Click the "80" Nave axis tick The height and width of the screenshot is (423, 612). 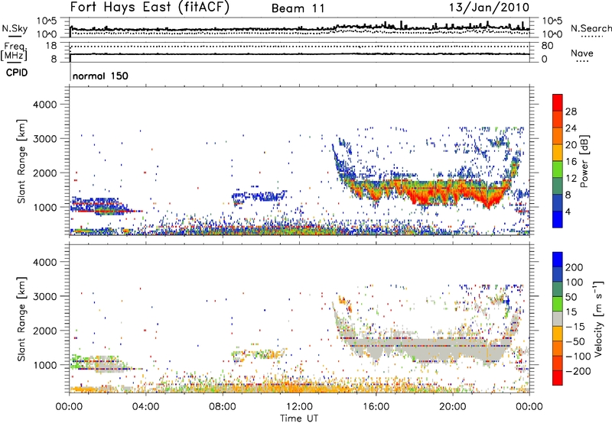click(547, 46)
